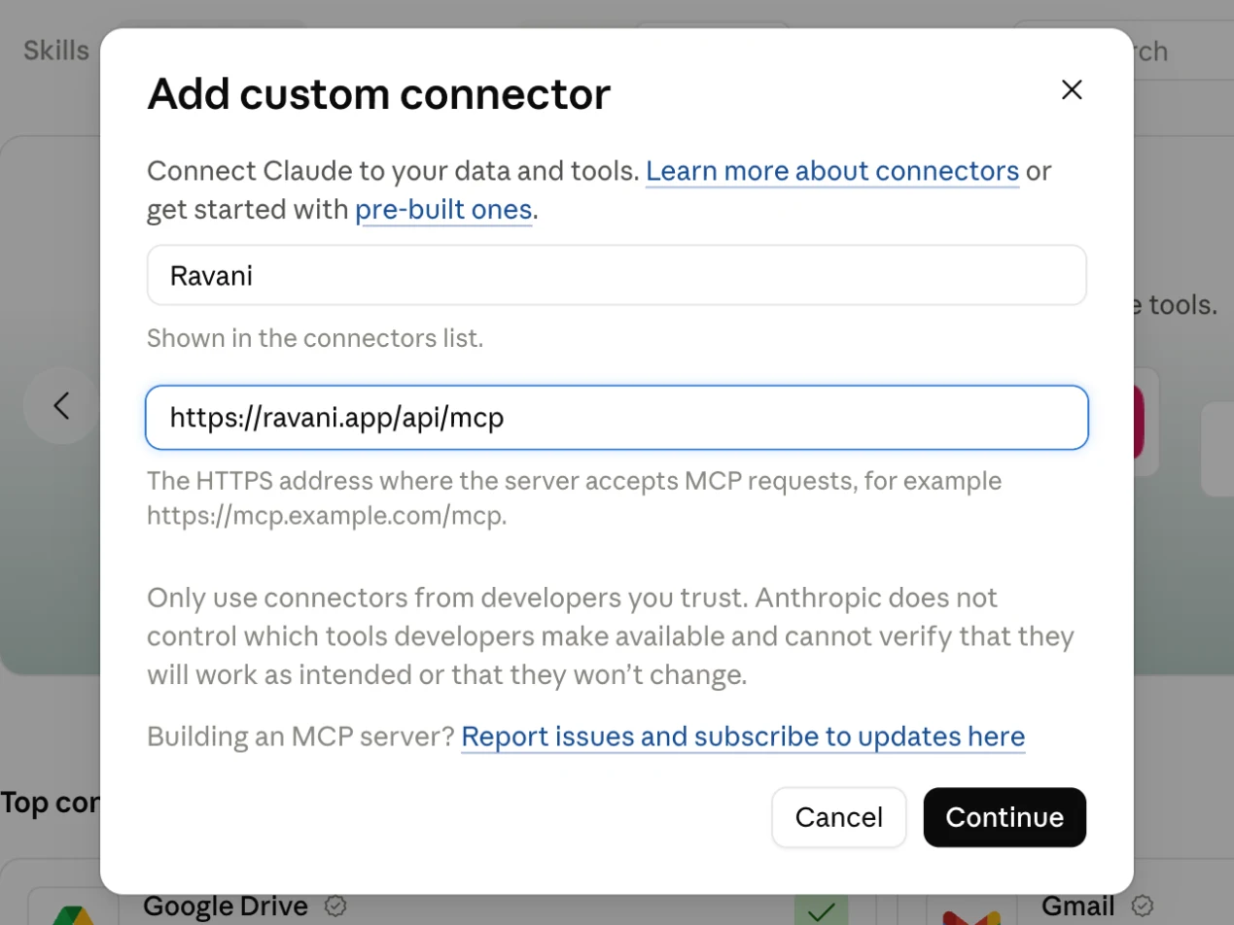Viewport: 1234px width, 925px height.
Task: Go back with the left chevron arrow
Action: point(62,405)
